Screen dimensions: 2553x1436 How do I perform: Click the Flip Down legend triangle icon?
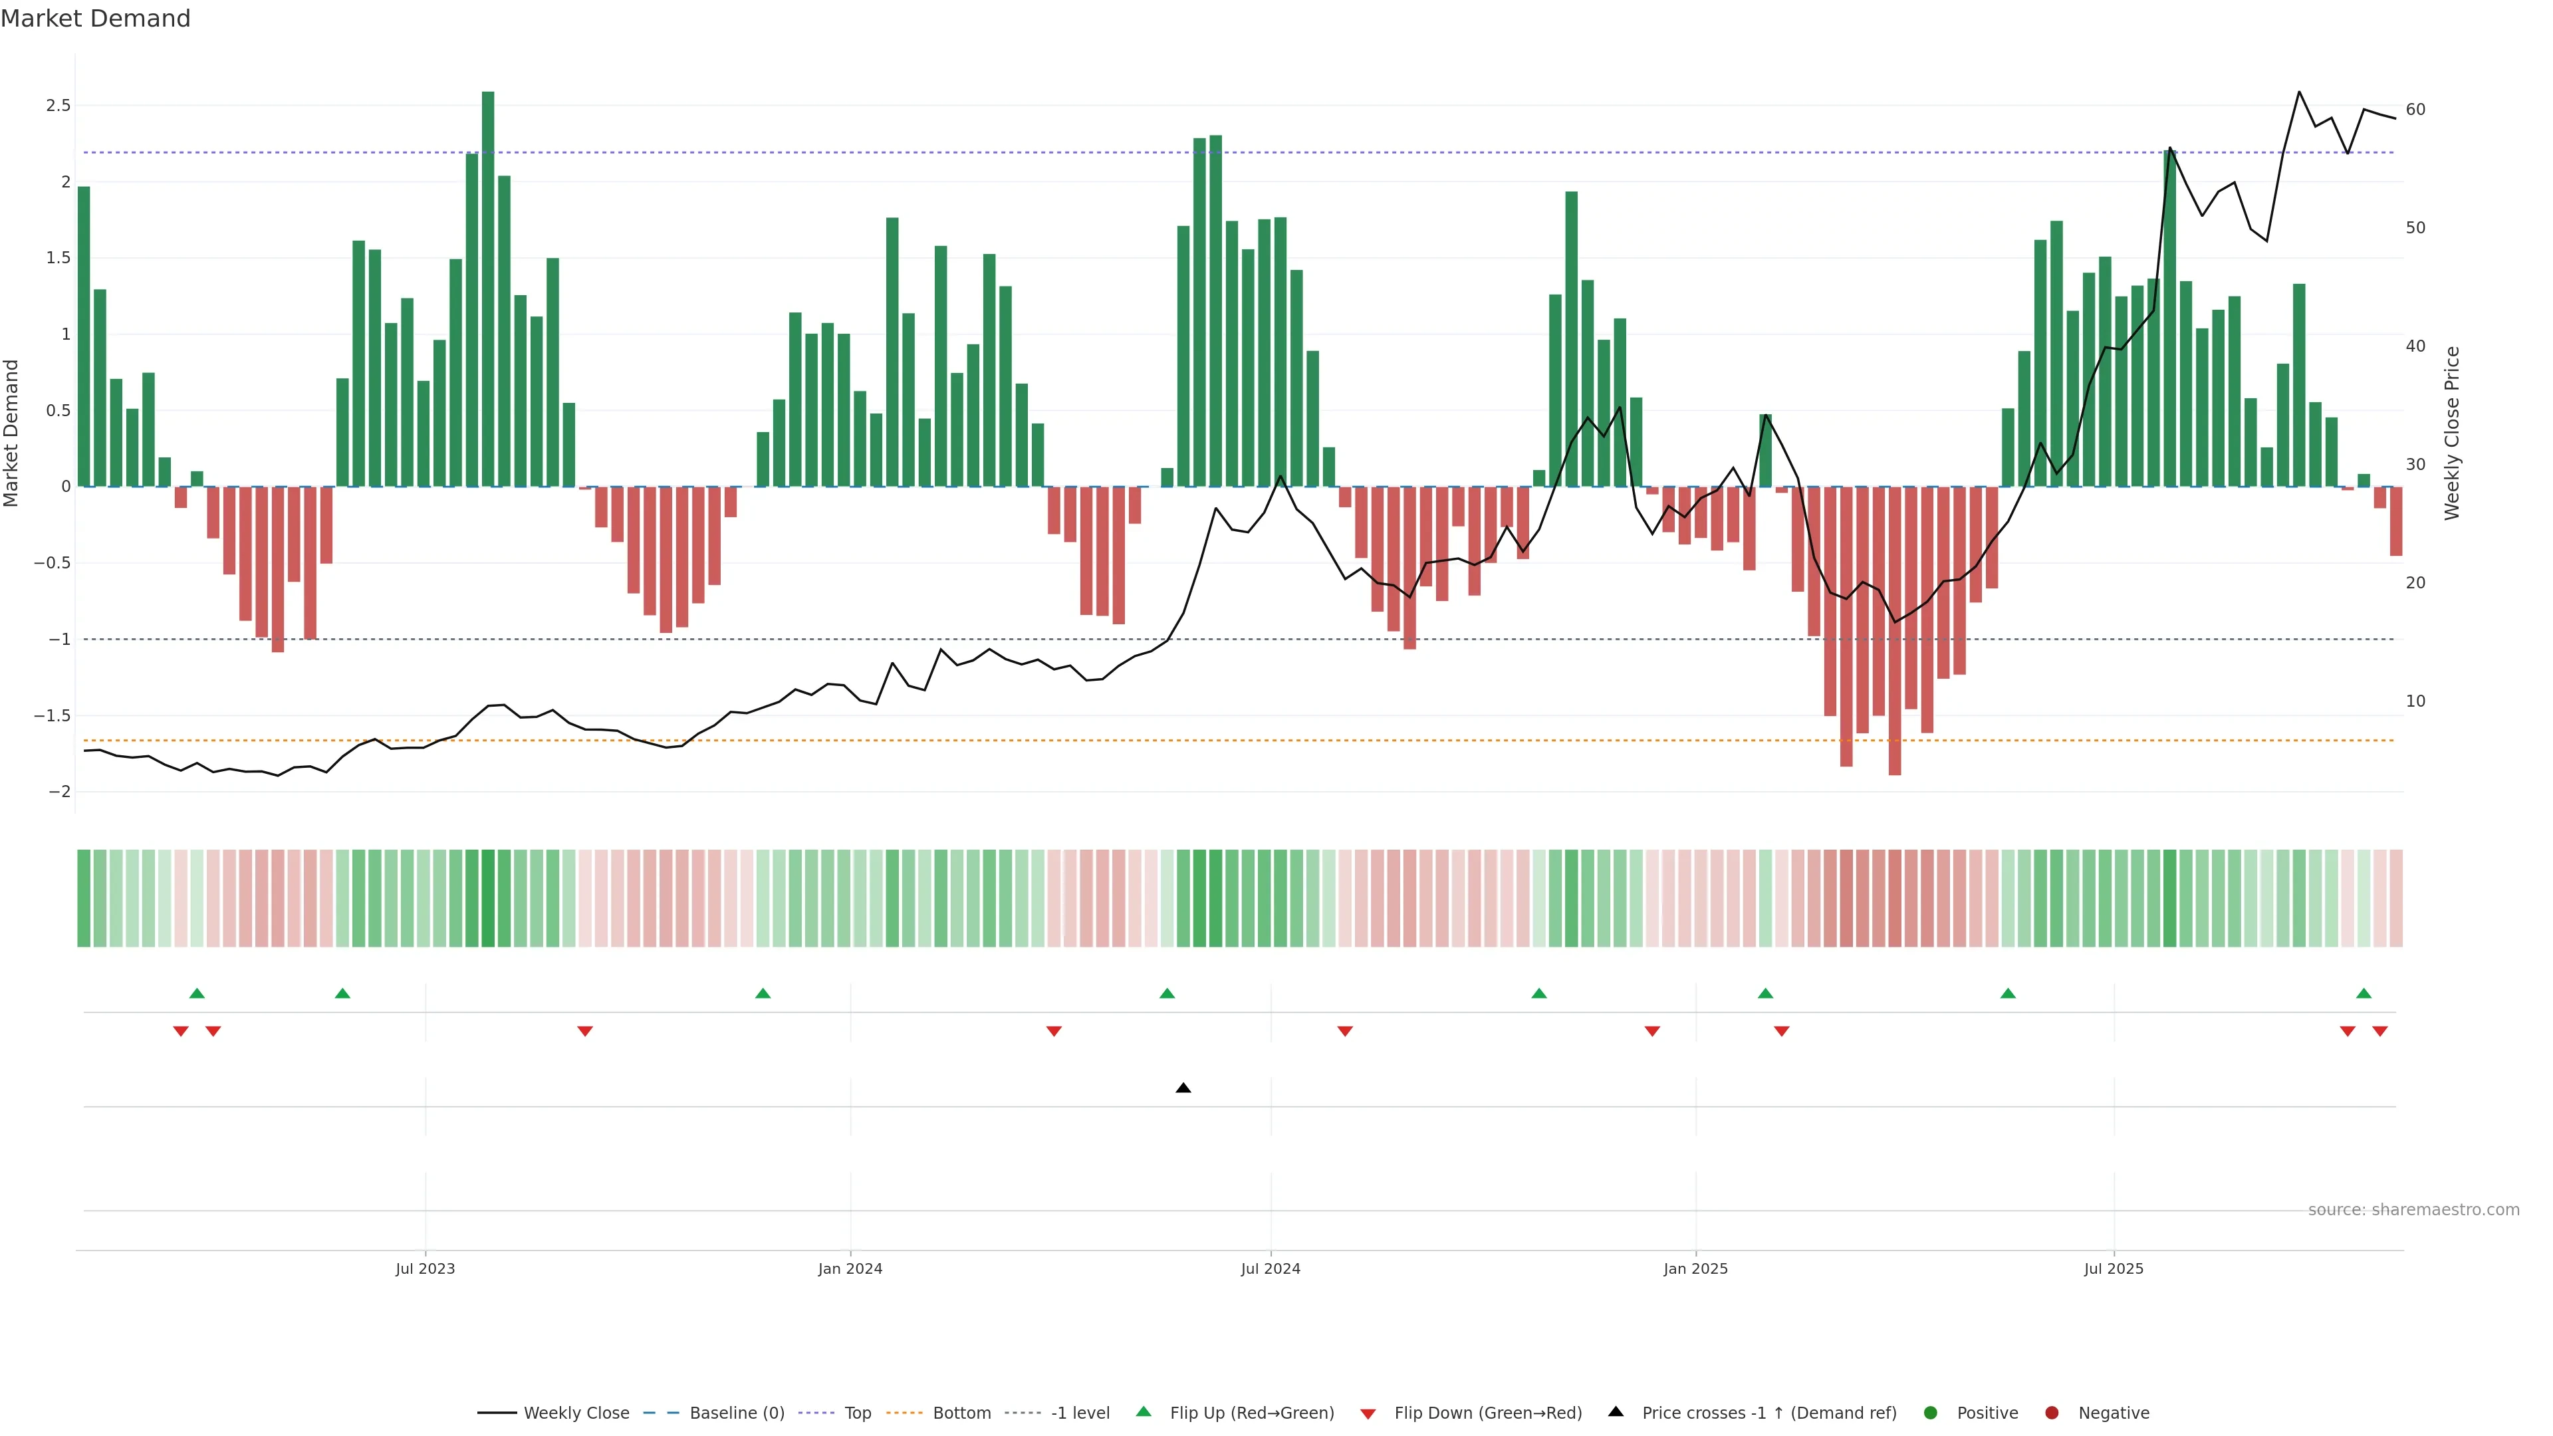tap(1368, 1413)
